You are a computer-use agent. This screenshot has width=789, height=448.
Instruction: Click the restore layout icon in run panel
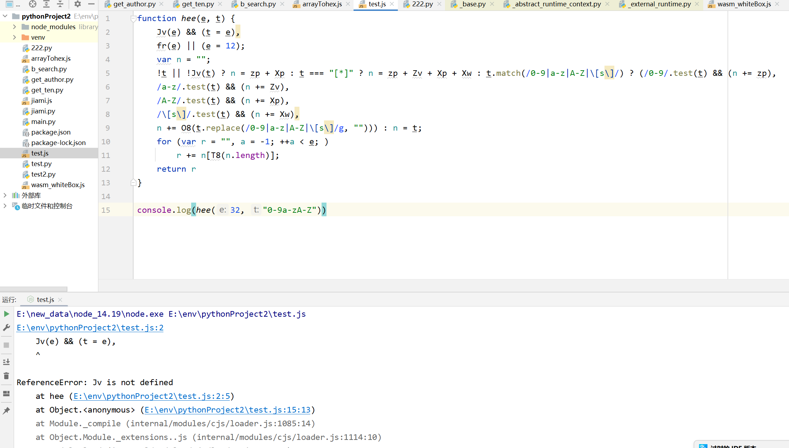click(6, 394)
